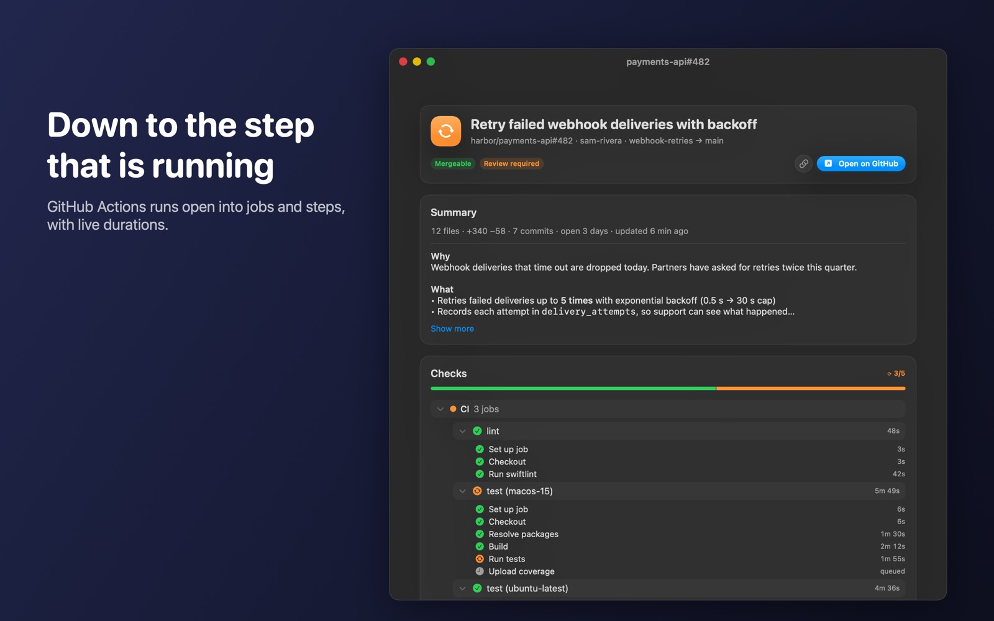
Task: Click the Run tests in-progress icon
Action: [x=480, y=559]
